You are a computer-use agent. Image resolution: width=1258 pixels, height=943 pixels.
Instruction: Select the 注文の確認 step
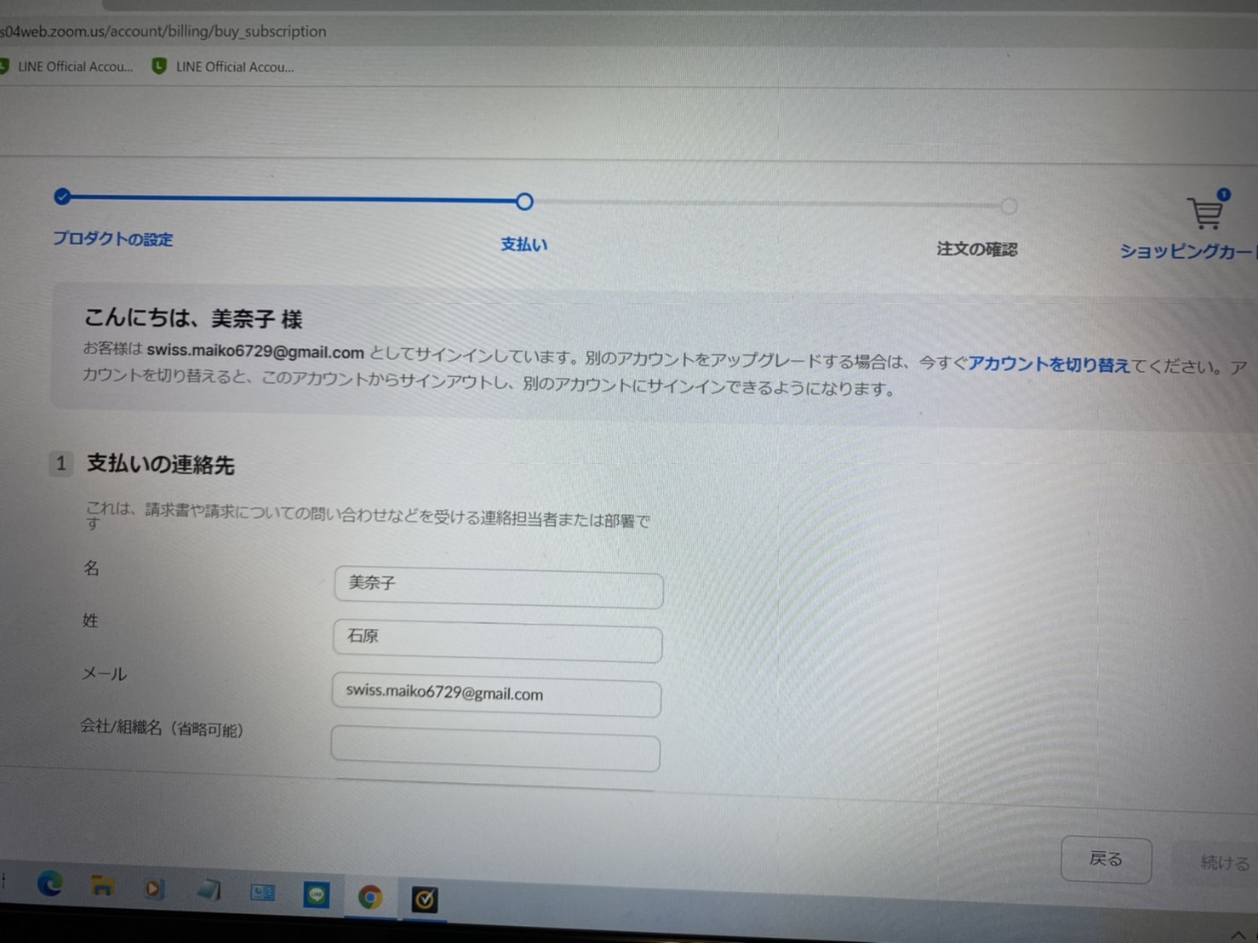(977, 249)
